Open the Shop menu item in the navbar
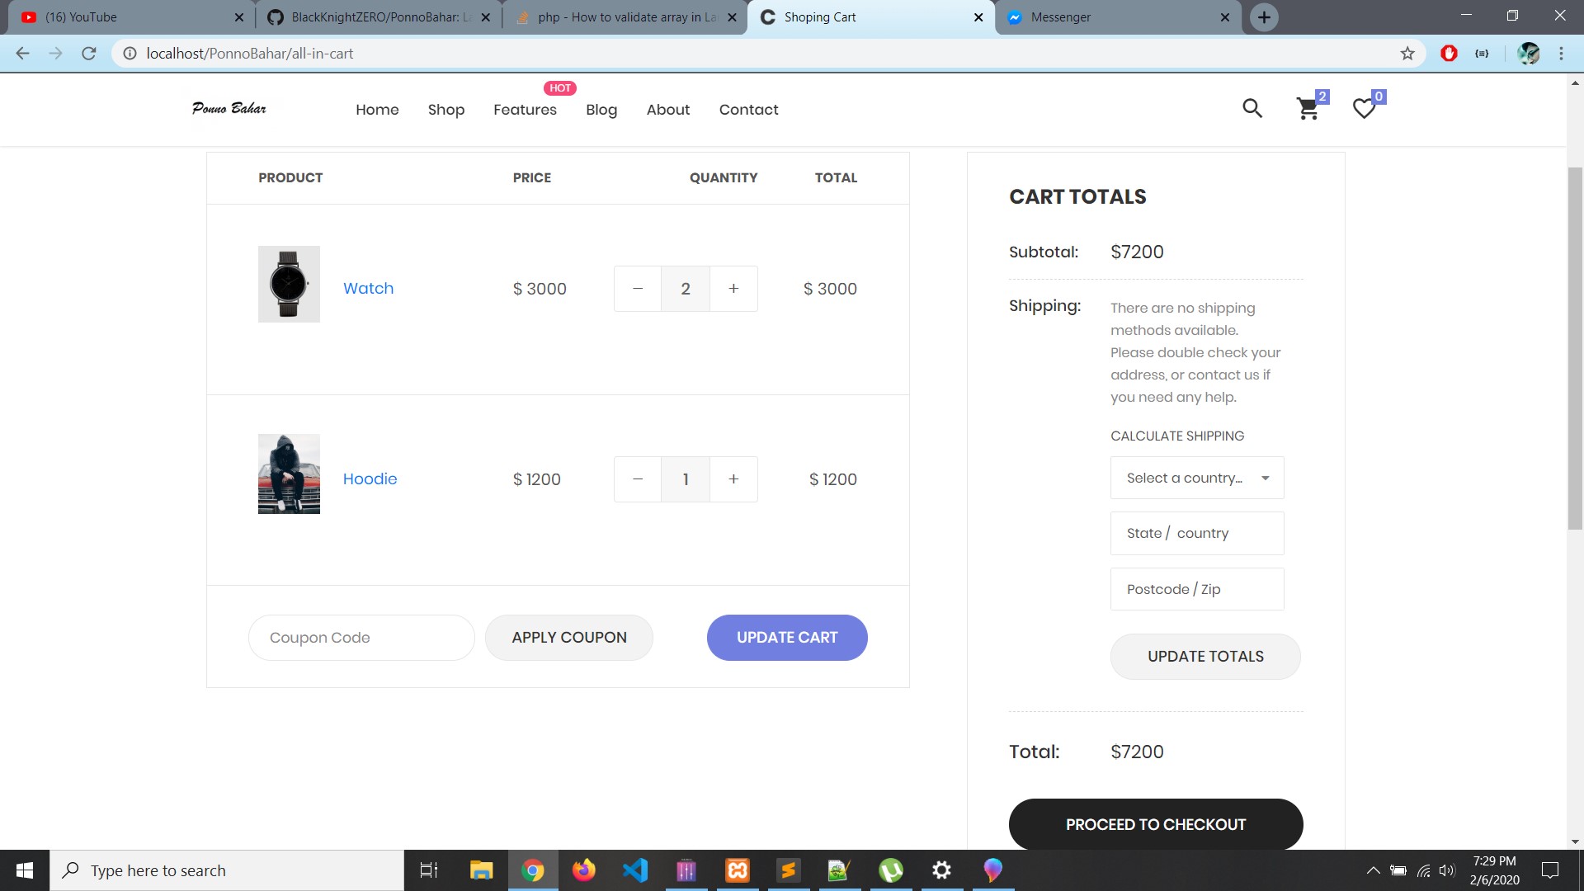1584x891 pixels. pos(445,109)
